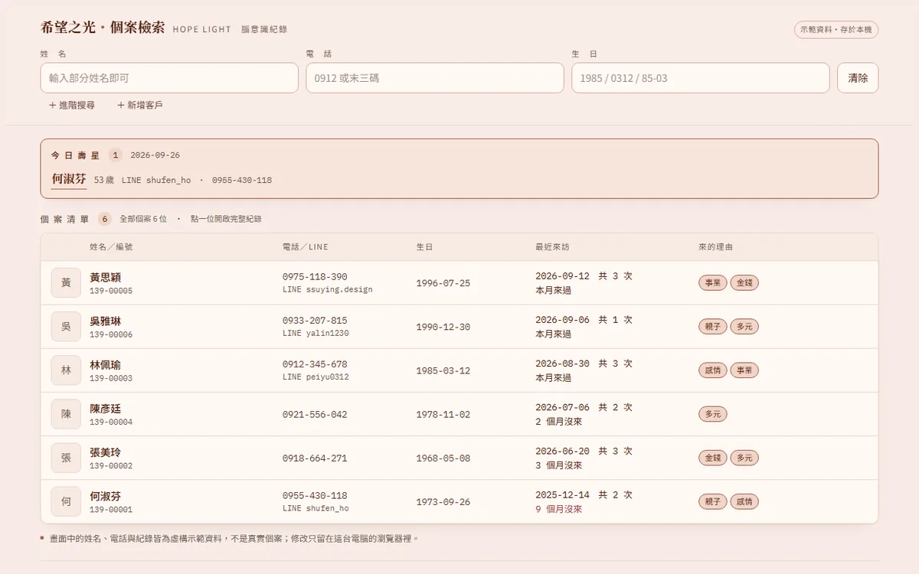Click birthday 1985-03-12

click(x=443, y=370)
